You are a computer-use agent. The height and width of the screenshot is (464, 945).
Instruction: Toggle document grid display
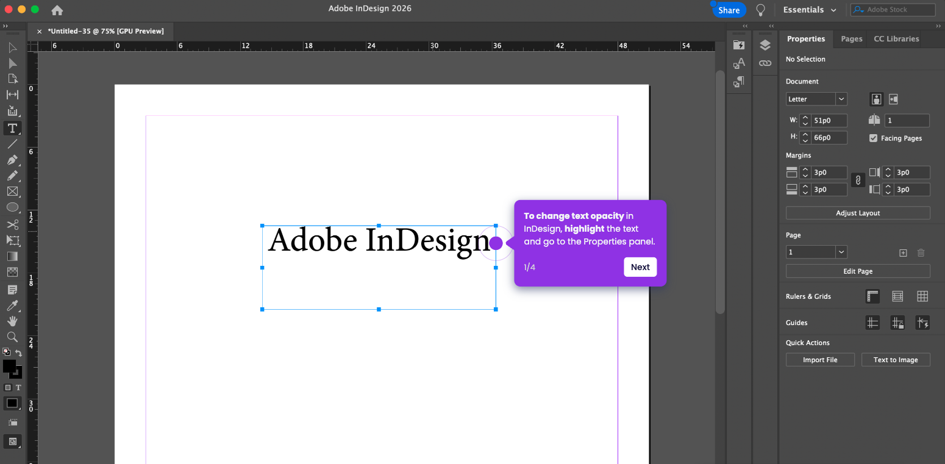click(922, 296)
